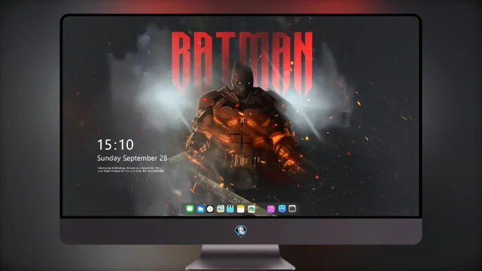Launch the Weather app from the dock

point(200,209)
